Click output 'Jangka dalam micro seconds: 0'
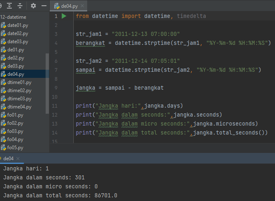Image resolution: width=275 pixels, height=201 pixels. (51, 187)
